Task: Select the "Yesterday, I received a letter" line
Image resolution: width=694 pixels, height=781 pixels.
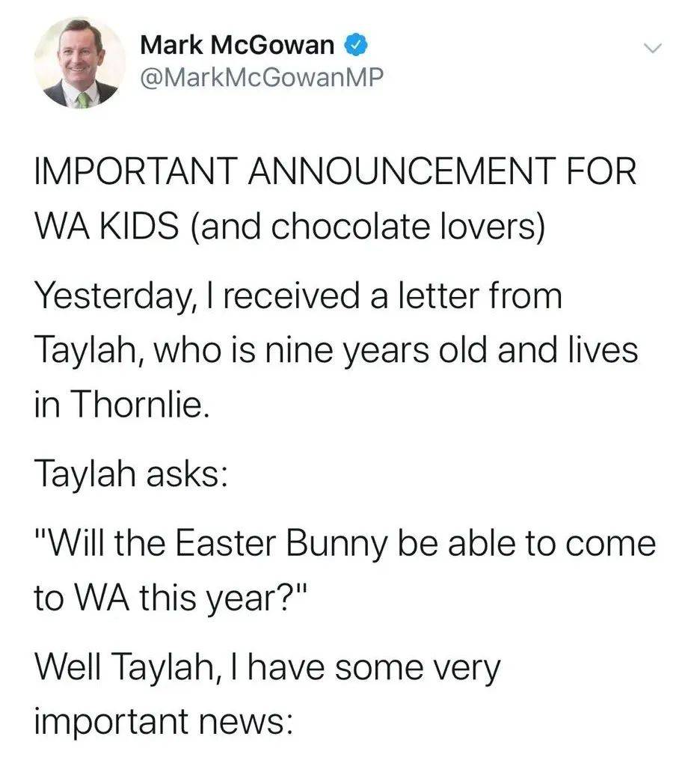Action: [298, 296]
